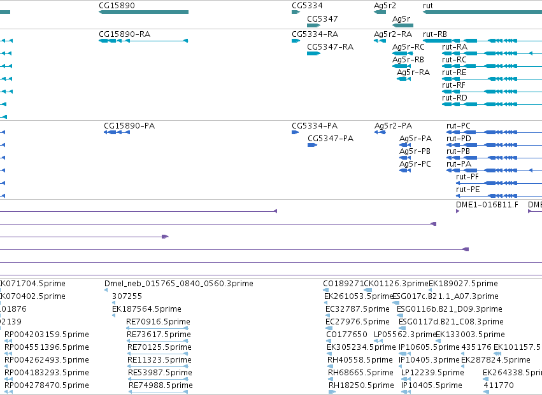Click the RE70125.5prime EST label

tap(159, 347)
